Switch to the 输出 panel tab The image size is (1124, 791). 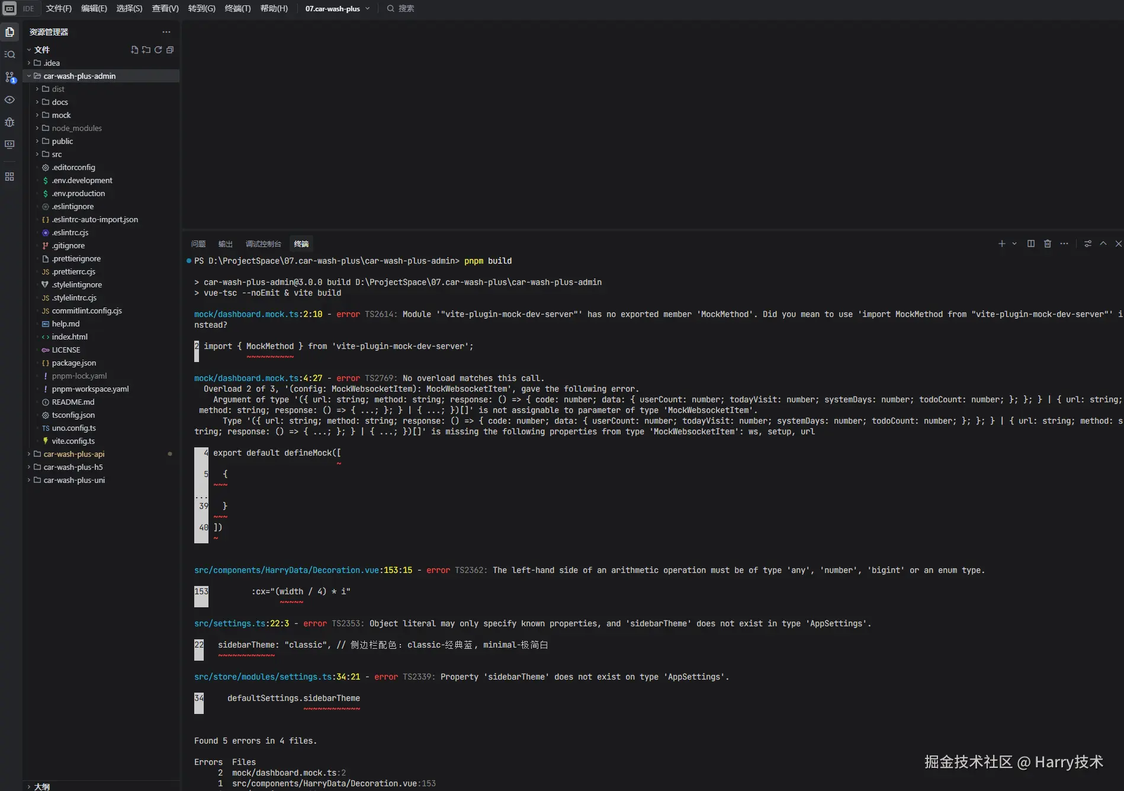(x=226, y=244)
